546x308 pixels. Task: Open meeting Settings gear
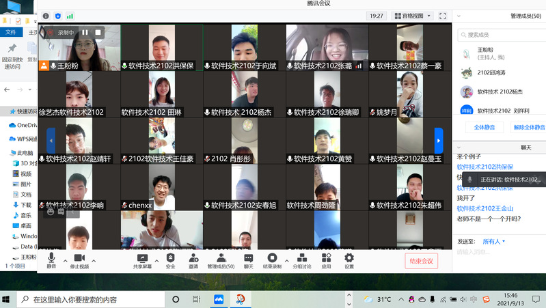click(349, 260)
